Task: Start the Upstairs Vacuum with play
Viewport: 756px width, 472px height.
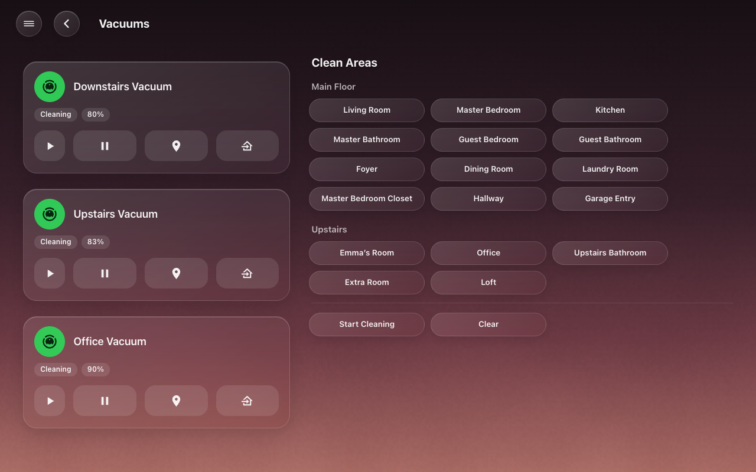Action: pyautogui.click(x=50, y=273)
